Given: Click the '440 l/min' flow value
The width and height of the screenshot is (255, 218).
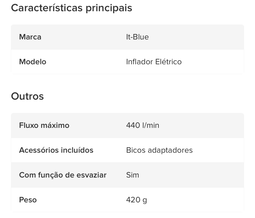Looking at the screenshot, I should pyautogui.click(x=142, y=125).
